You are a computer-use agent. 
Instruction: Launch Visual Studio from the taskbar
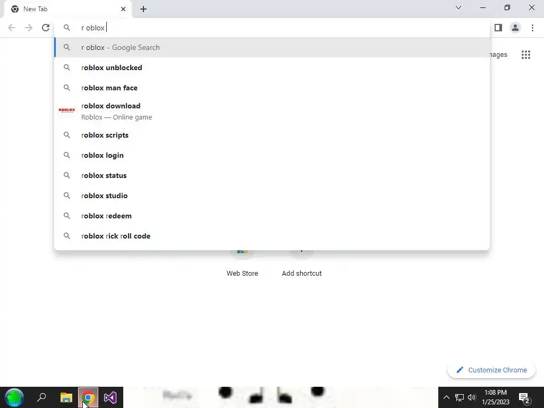point(110,397)
